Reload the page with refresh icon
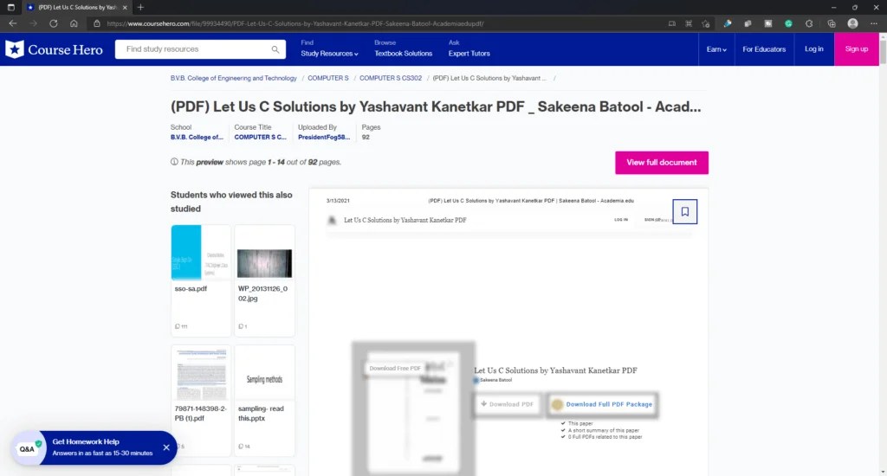Image resolution: width=887 pixels, height=476 pixels. point(53,23)
